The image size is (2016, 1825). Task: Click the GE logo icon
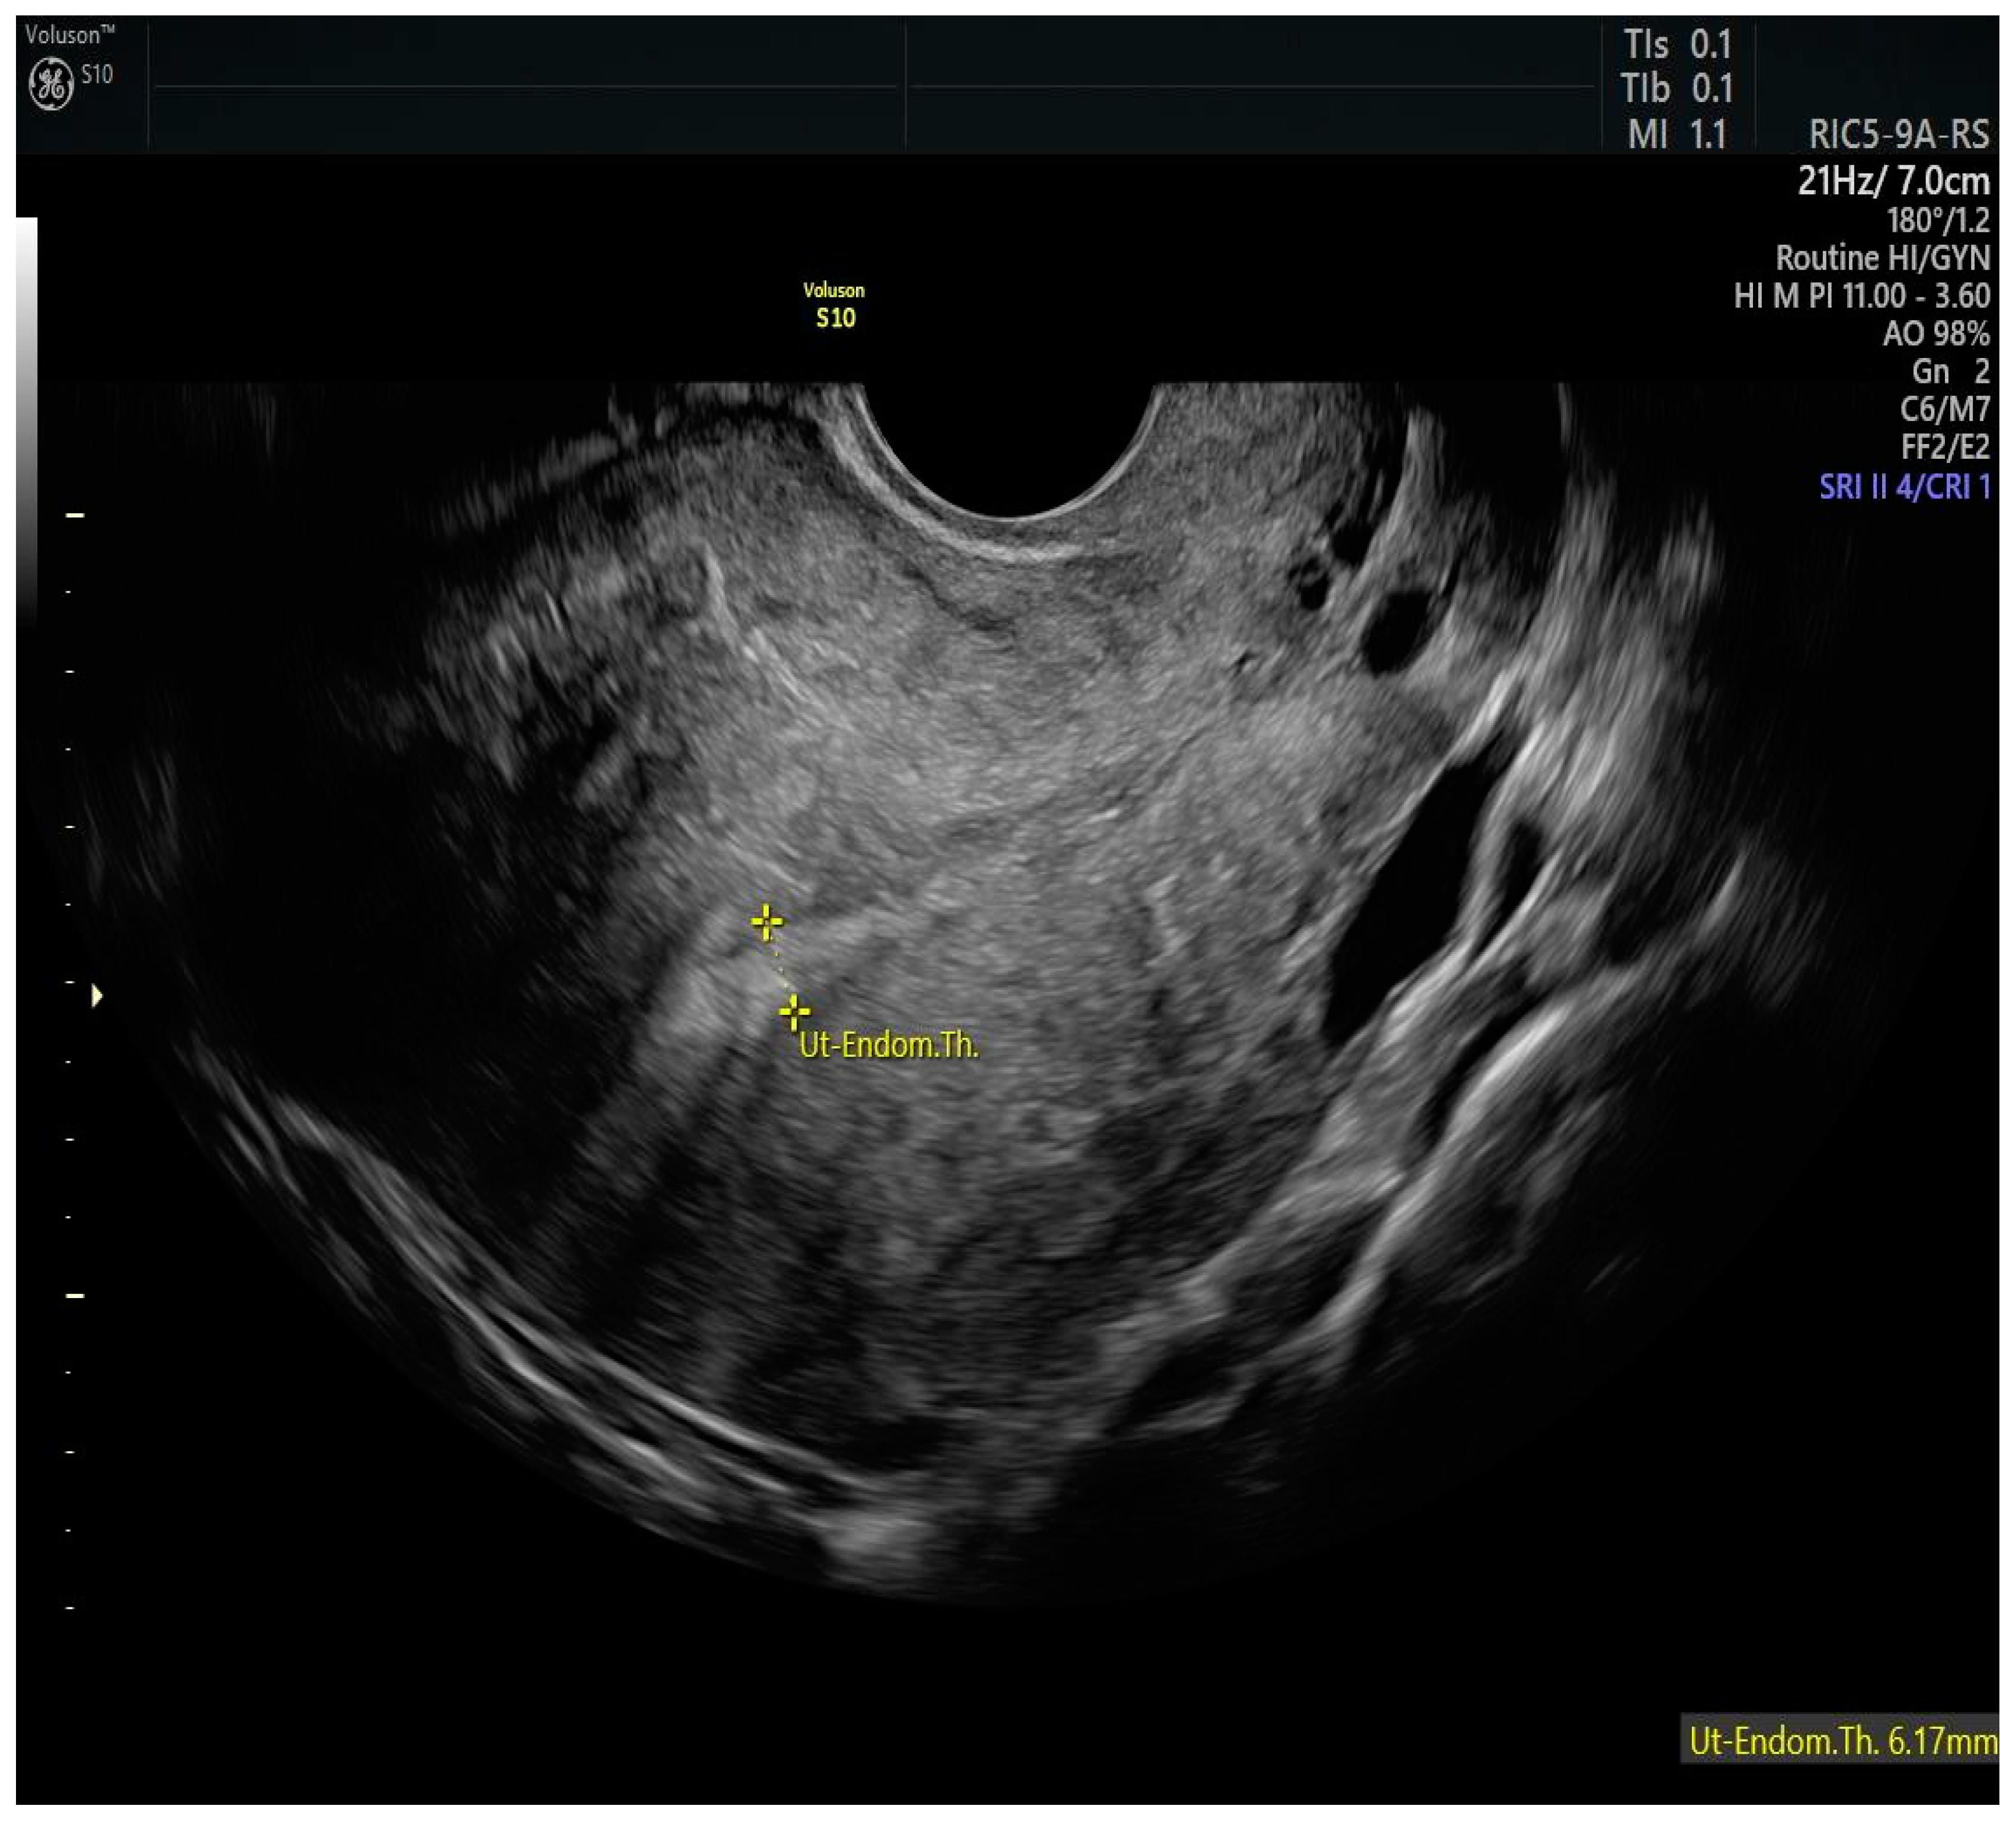click(50, 83)
